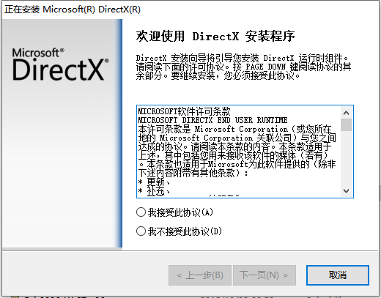This screenshot has width=381, height=298.
Task: Click the * 补充、 bullet line
Action: coord(154,191)
